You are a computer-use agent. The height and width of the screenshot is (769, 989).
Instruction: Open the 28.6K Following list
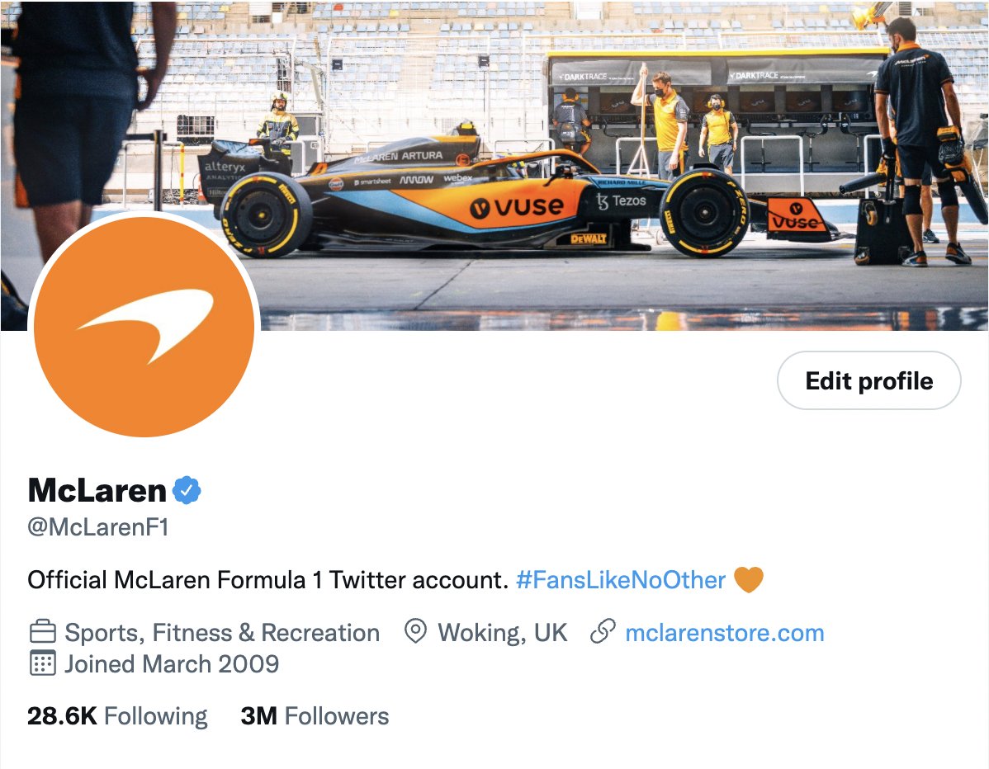(x=117, y=716)
